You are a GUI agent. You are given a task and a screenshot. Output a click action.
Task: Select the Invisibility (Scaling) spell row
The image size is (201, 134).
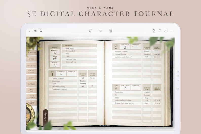(x=127, y=51)
